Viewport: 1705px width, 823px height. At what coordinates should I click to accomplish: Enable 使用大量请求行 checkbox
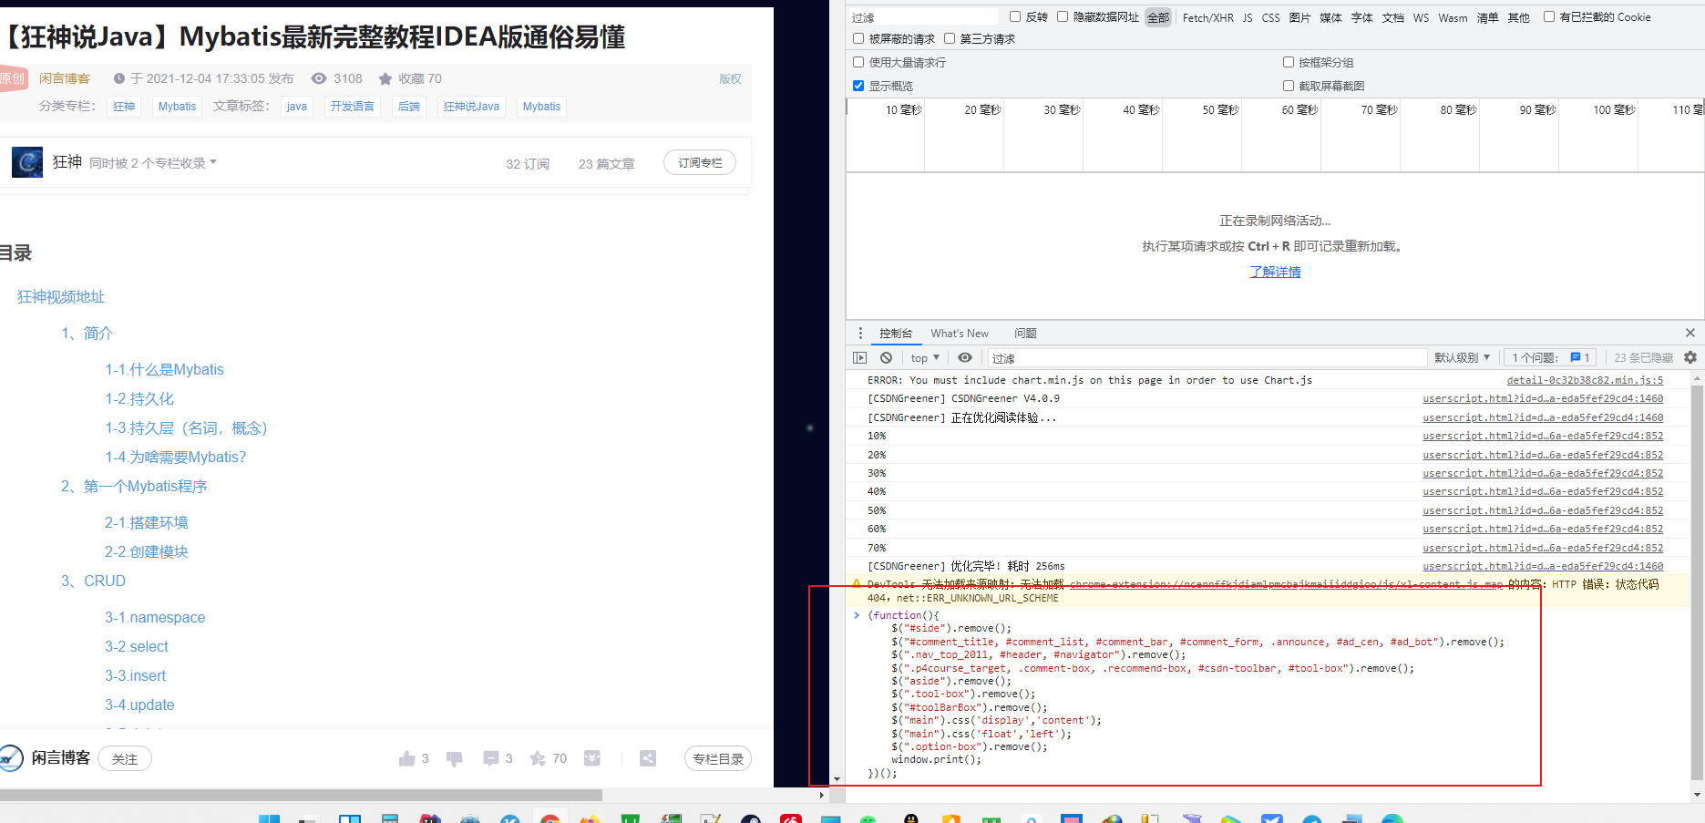pos(858,62)
